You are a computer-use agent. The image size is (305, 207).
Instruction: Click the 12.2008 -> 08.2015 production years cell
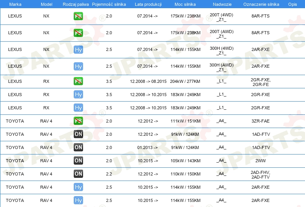click(x=148, y=81)
